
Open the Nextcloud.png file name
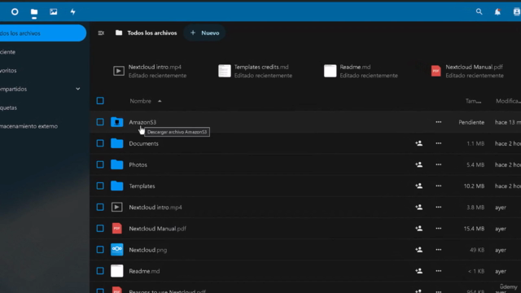(148, 250)
